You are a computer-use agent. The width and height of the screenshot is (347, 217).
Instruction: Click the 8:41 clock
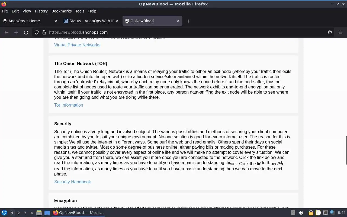342,213
